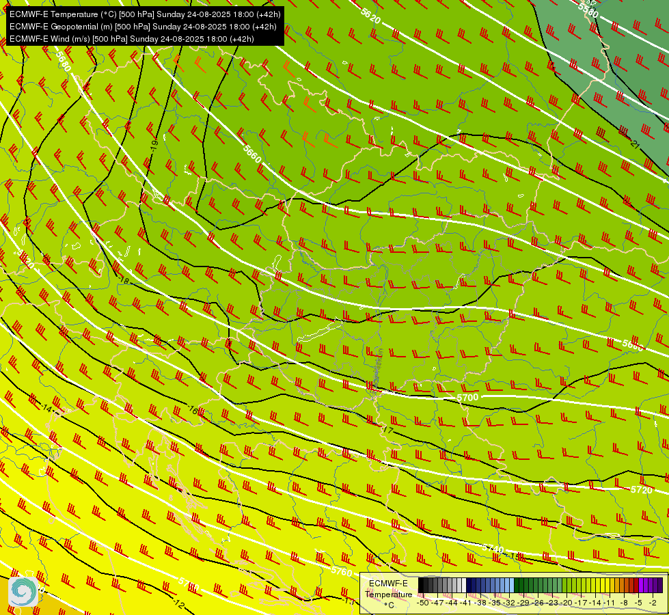Select the Geopotential (m) 500 hPa title line

coord(143,27)
